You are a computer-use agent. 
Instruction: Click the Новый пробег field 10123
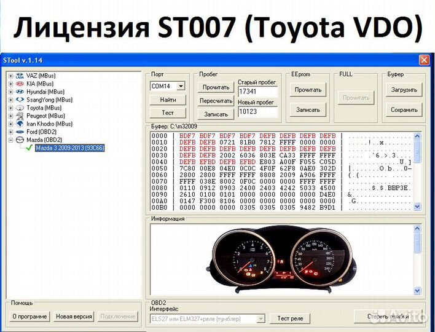[x=257, y=112]
